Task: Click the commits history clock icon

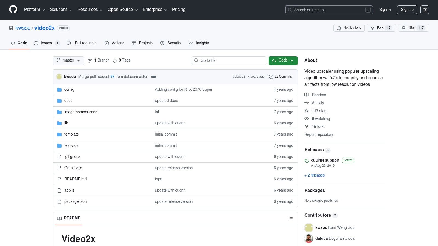Action: pyautogui.click(x=271, y=77)
